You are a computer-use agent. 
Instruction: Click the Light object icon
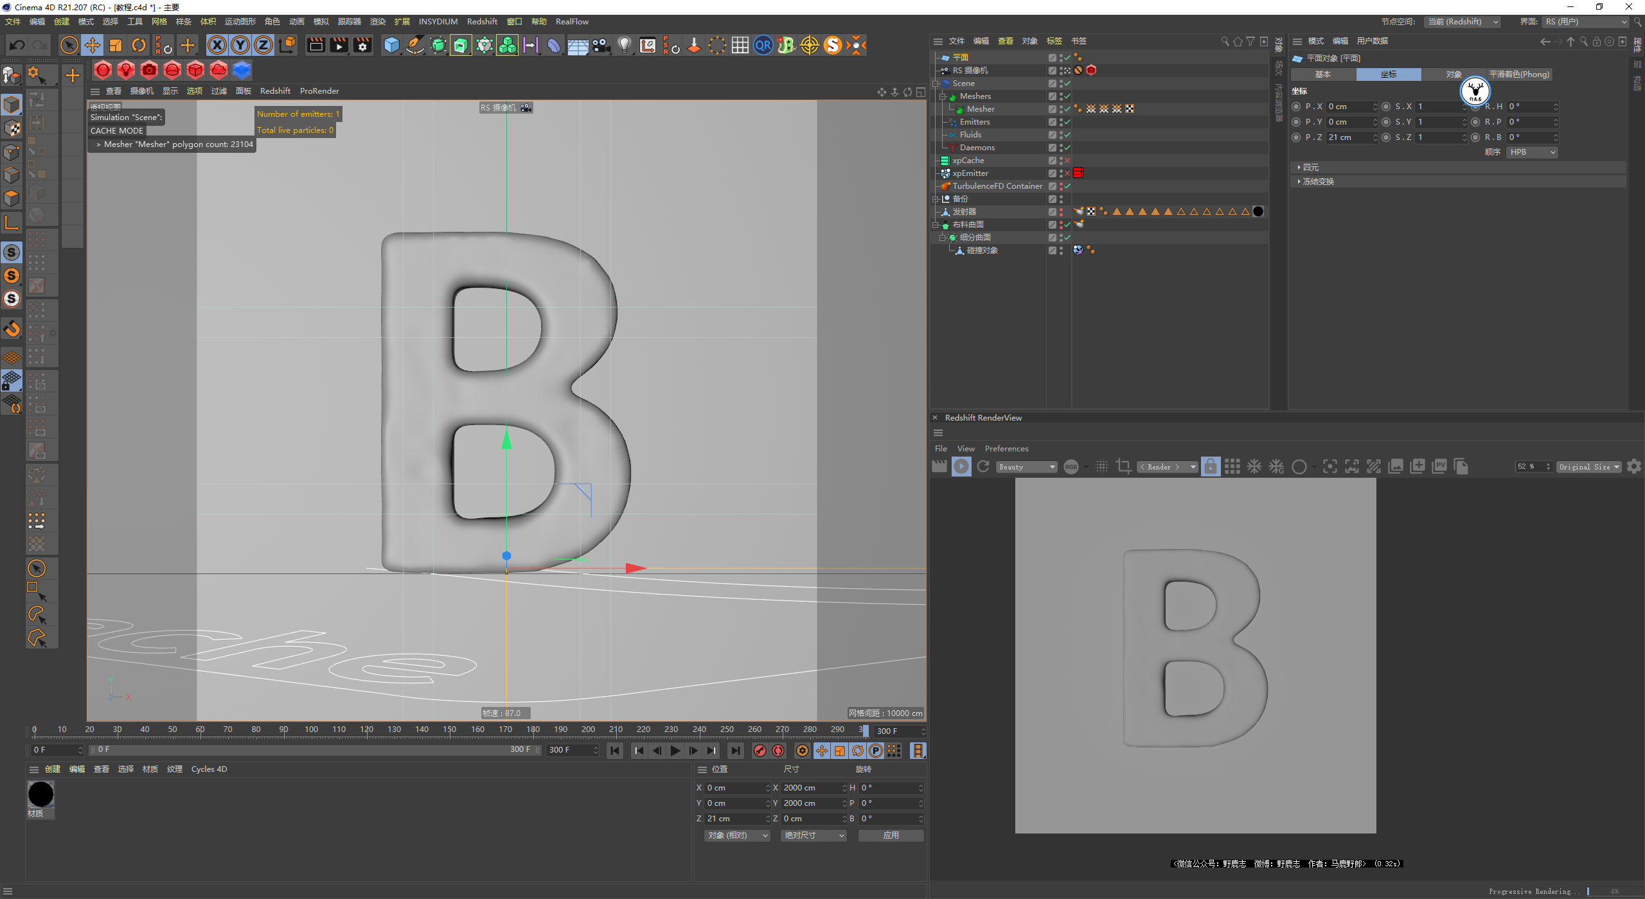tap(624, 45)
